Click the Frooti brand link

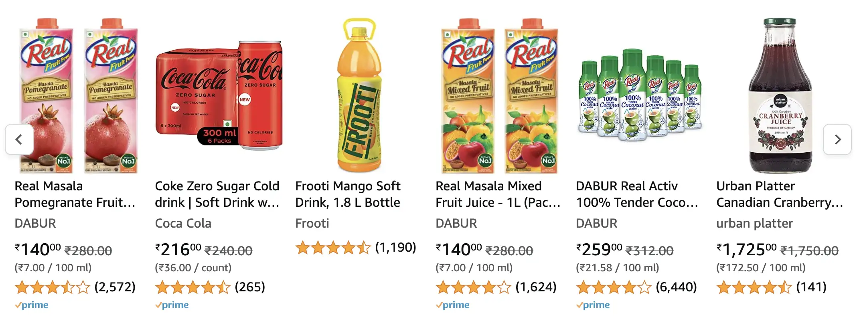point(312,224)
